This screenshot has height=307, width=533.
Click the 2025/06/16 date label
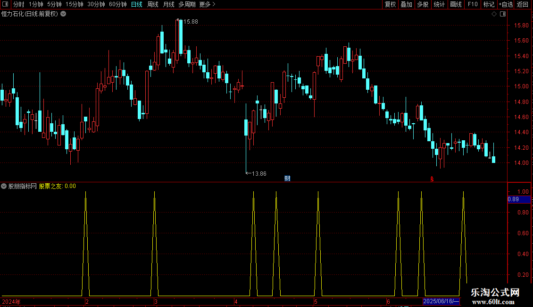[x=441, y=301]
